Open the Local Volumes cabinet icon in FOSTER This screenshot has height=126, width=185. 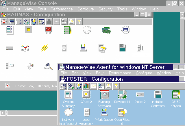click(86, 112)
